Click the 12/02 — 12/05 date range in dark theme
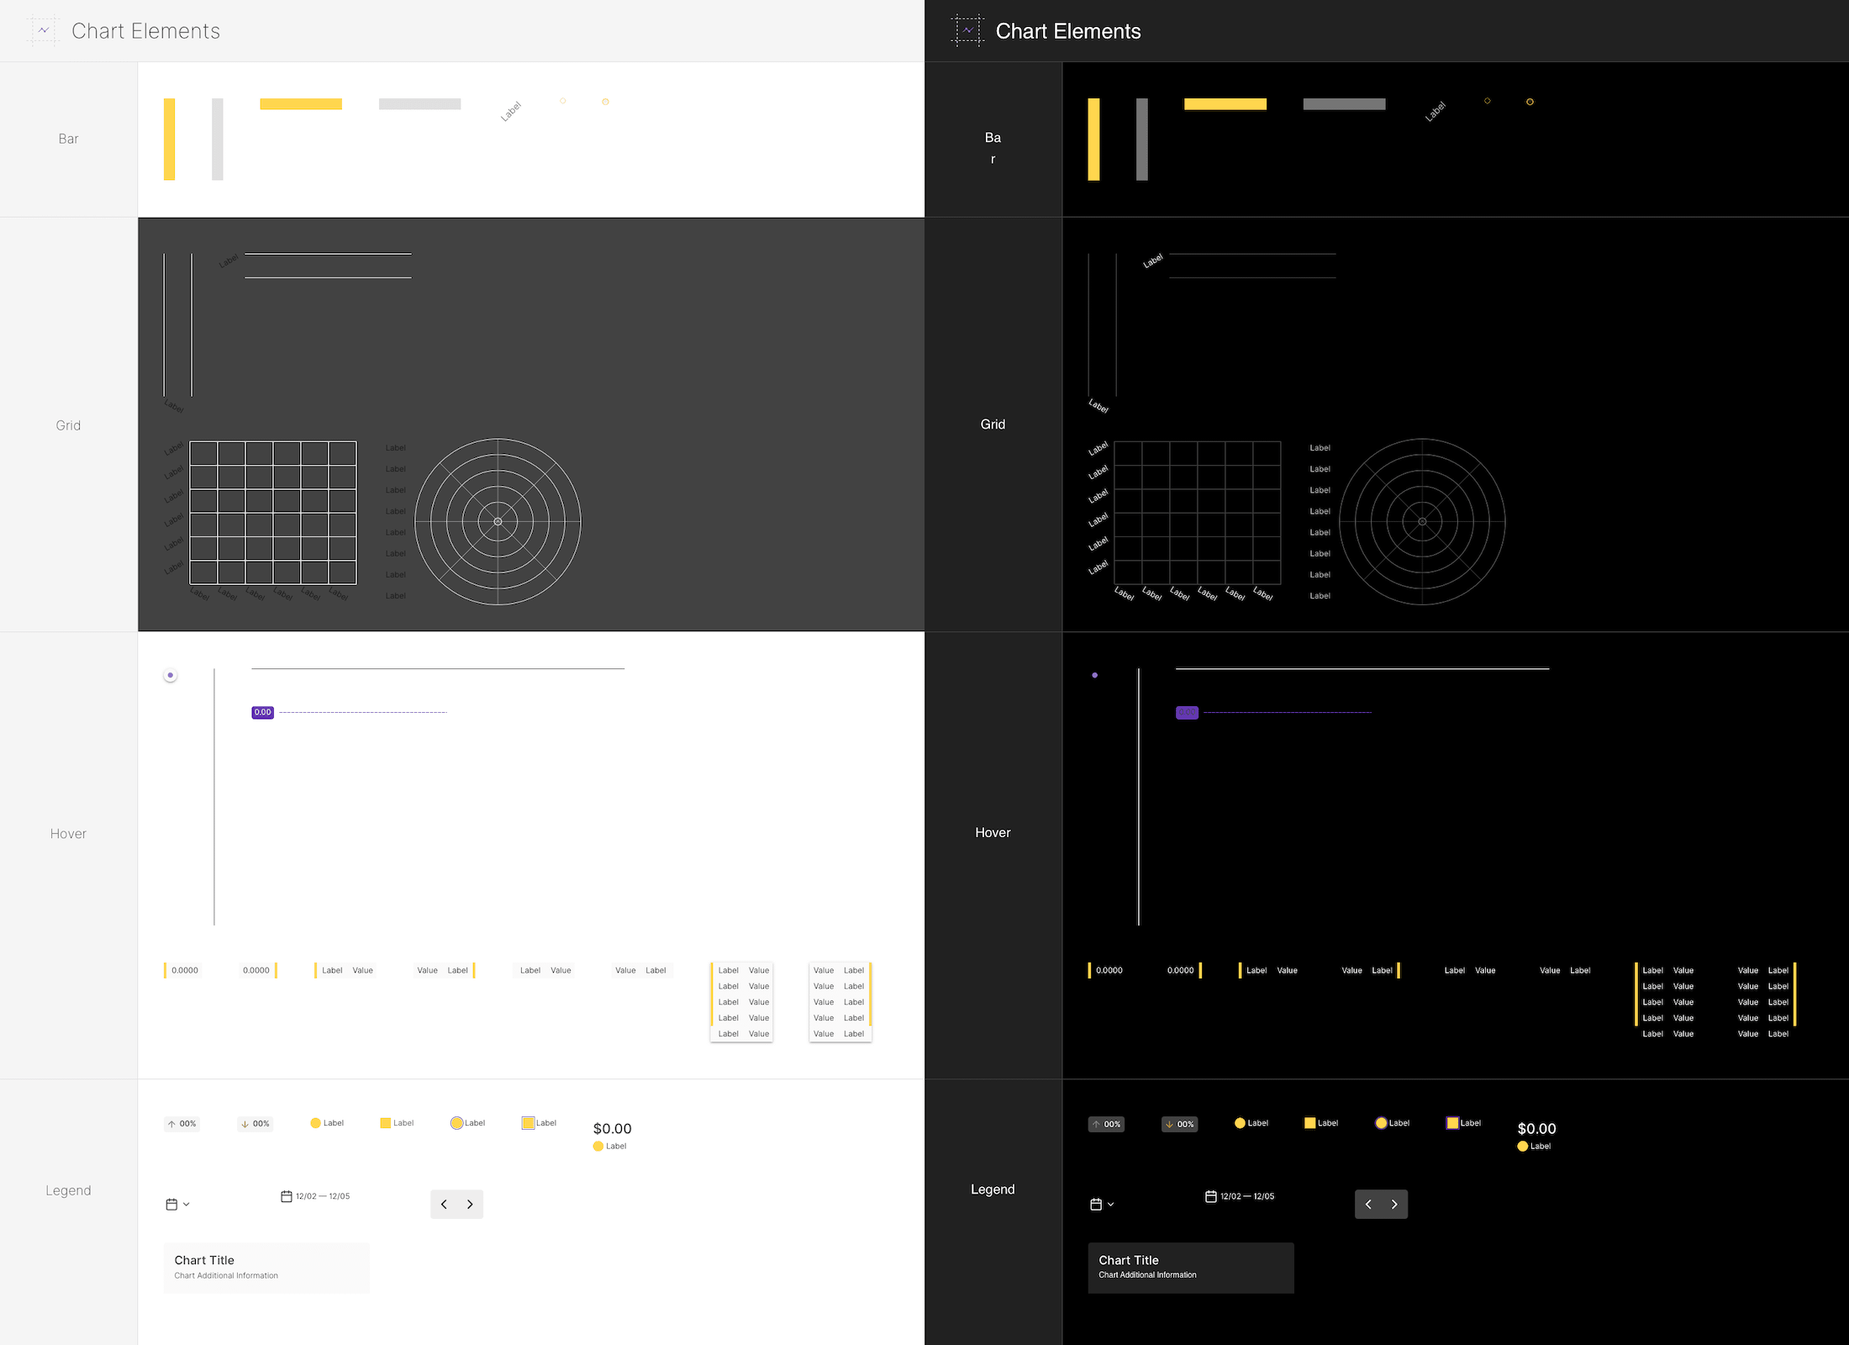 (1240, 1196)
